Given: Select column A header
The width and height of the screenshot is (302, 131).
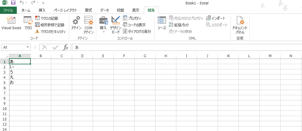Looking at the screenshot, I should (20, 56).
